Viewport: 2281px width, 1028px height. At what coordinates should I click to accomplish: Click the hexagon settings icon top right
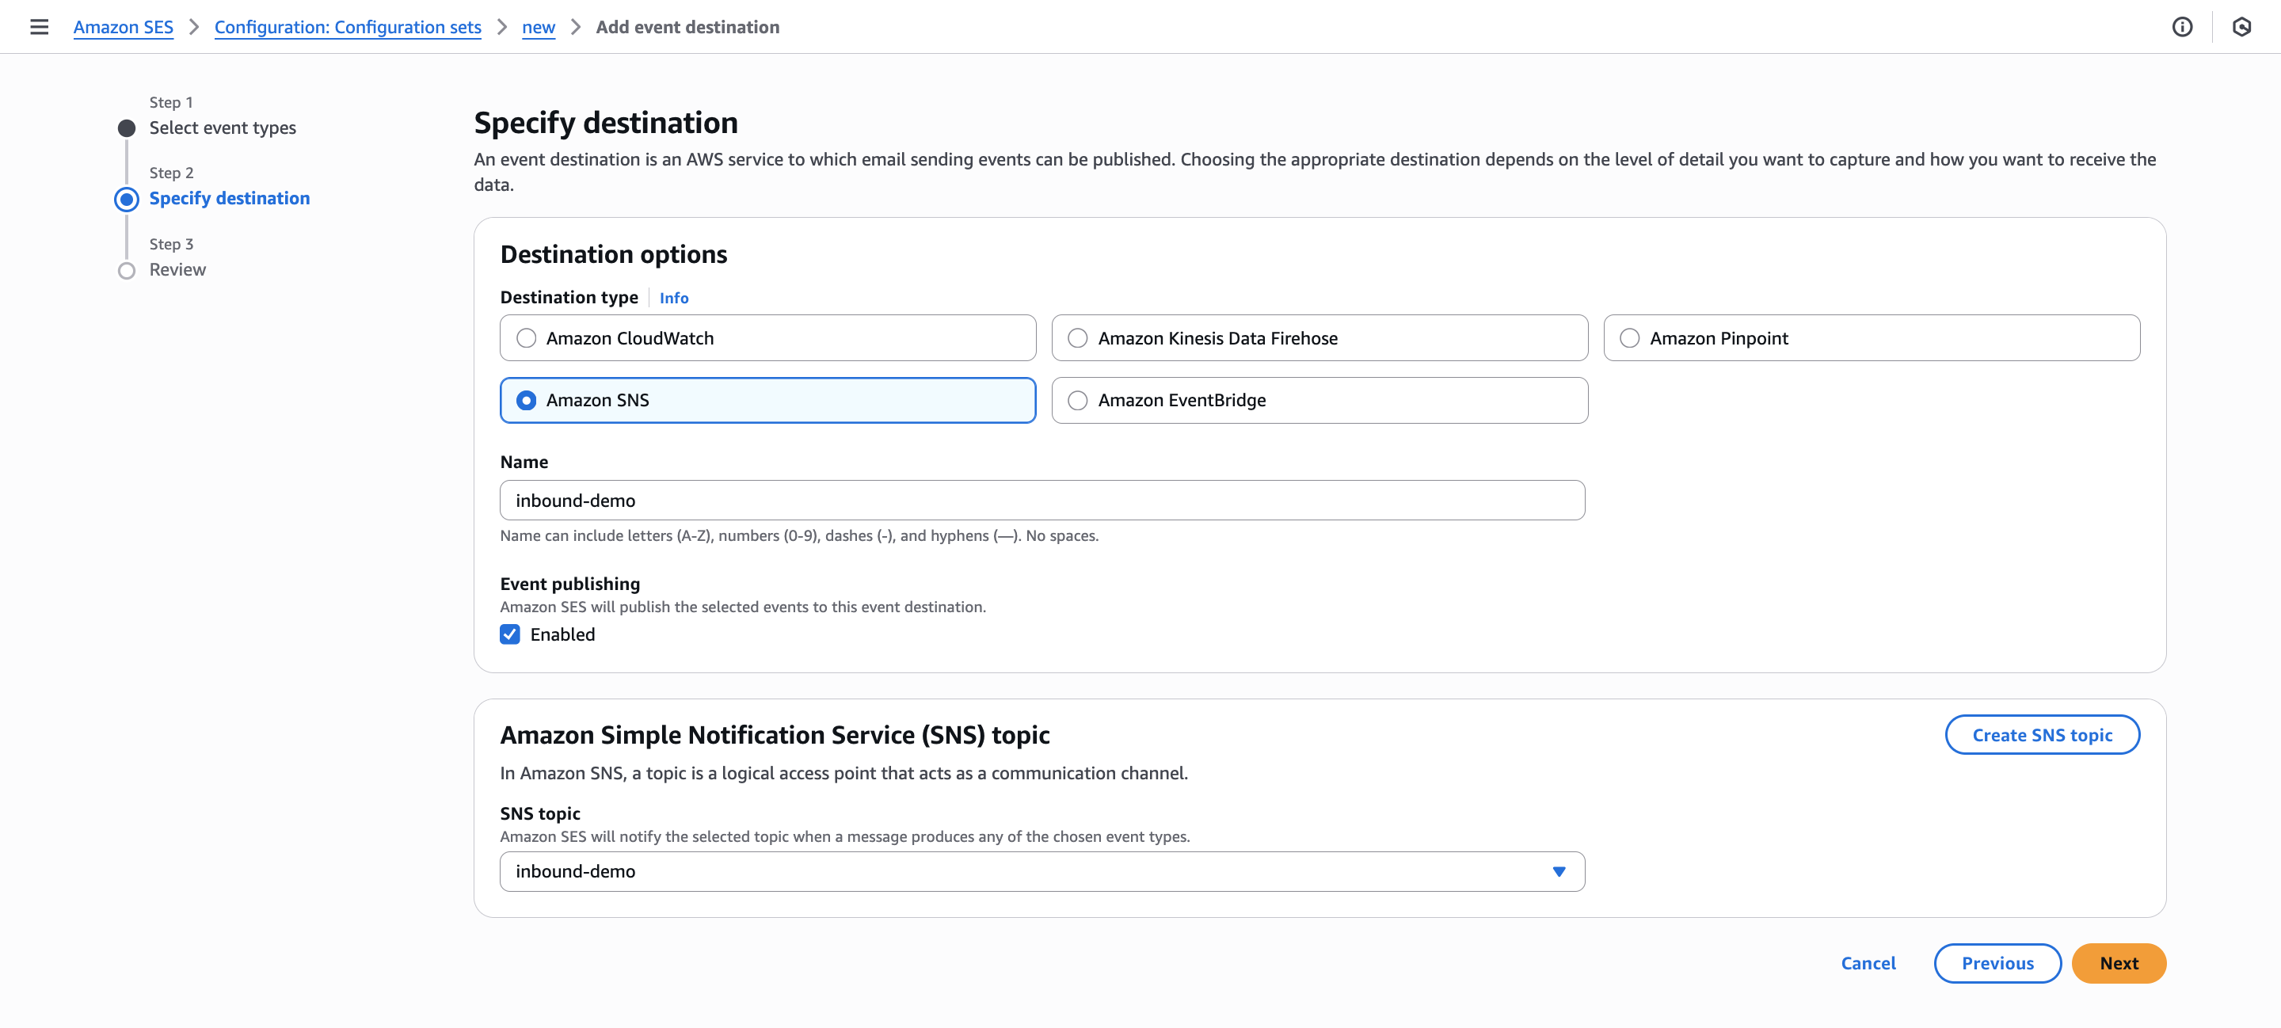click(x=2241, y=27)
